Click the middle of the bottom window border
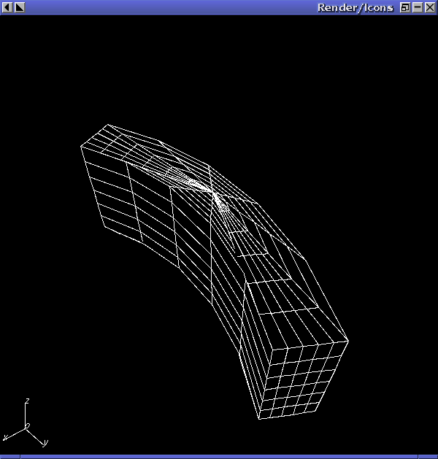The width and height of the screenshot is (438, 459). coord(219,457)
